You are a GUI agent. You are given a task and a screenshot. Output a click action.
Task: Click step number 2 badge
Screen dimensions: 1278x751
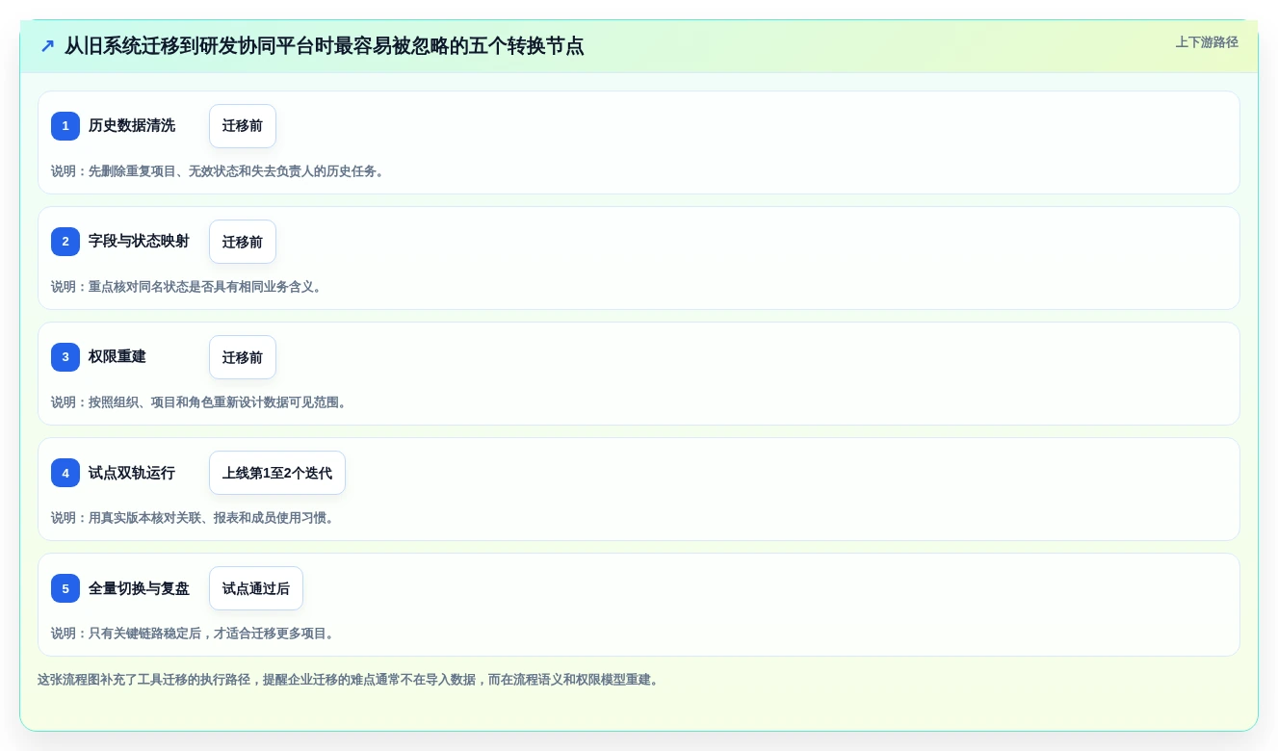pyautogui.click(x=65, y=242)
